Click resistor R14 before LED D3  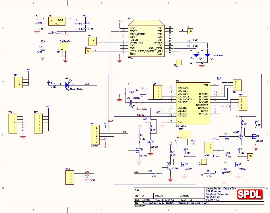53,84
